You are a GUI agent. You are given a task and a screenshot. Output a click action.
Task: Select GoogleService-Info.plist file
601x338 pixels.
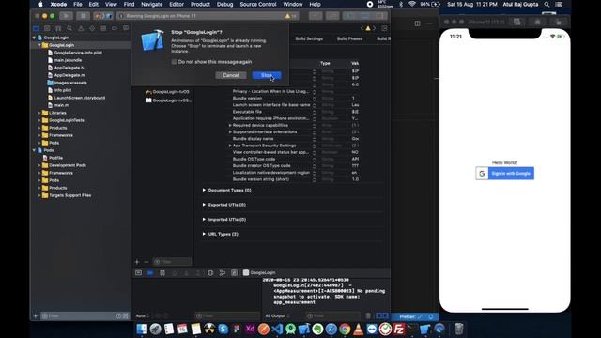(x=78, y=53)
